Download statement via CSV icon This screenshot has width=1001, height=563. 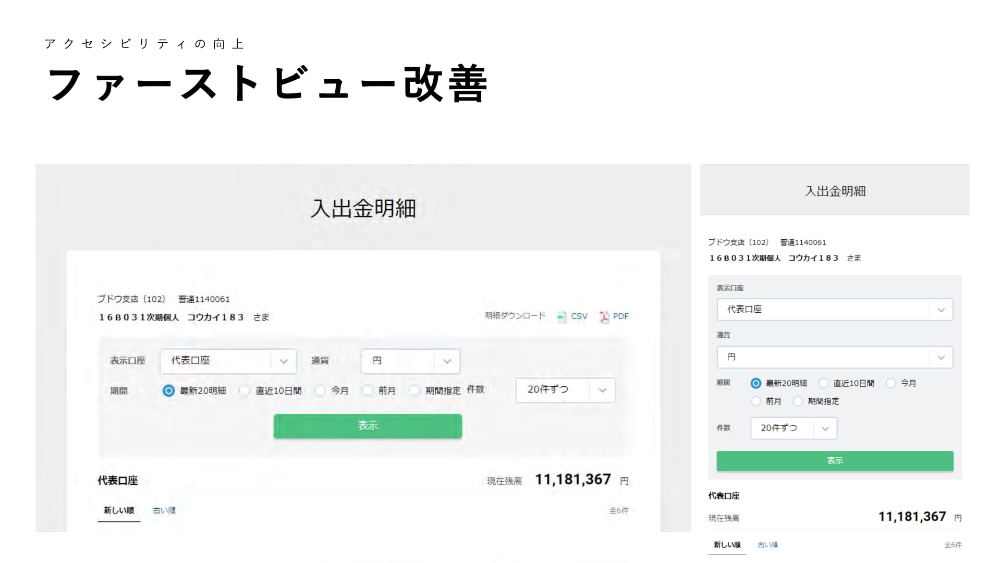pyautogui.click(x=562, y=316)
